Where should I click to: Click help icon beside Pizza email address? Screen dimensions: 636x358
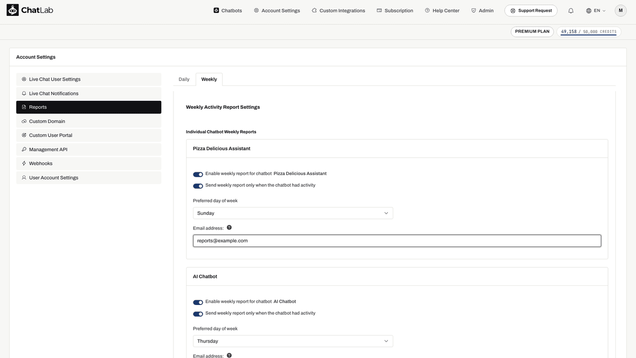tap(229, 228)
